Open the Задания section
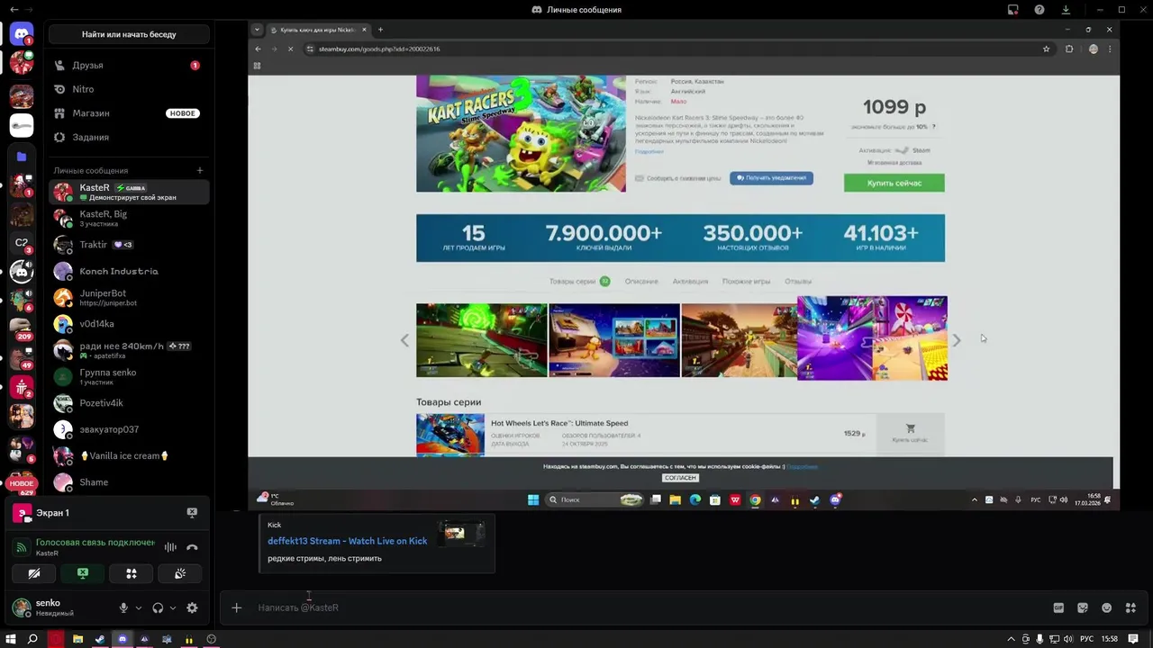 [129, 137]
